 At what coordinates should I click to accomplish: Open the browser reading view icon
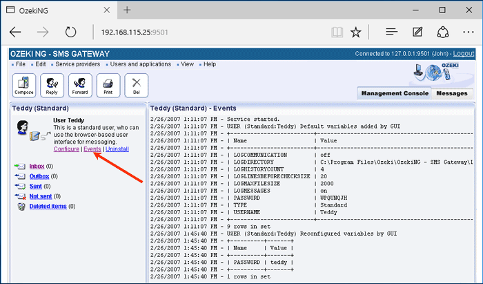pos(337,32)
